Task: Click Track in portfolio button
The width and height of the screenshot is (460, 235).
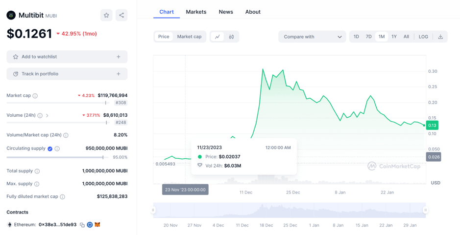Action: tap(67, 74)
